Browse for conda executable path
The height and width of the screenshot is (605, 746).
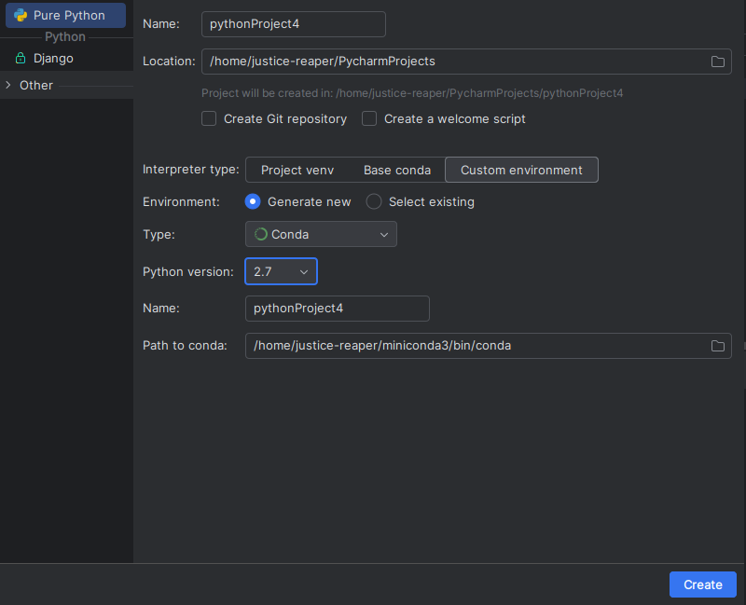718,346
